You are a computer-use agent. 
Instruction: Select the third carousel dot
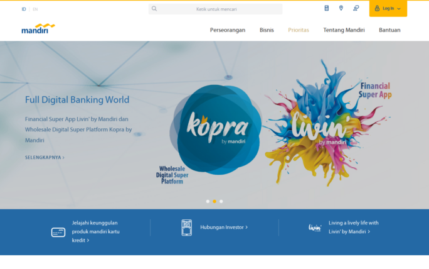coord(221,201)
